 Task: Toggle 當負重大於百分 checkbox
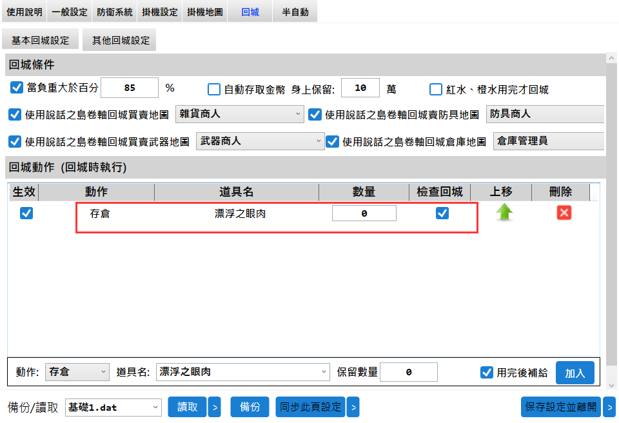click(17, 88)
